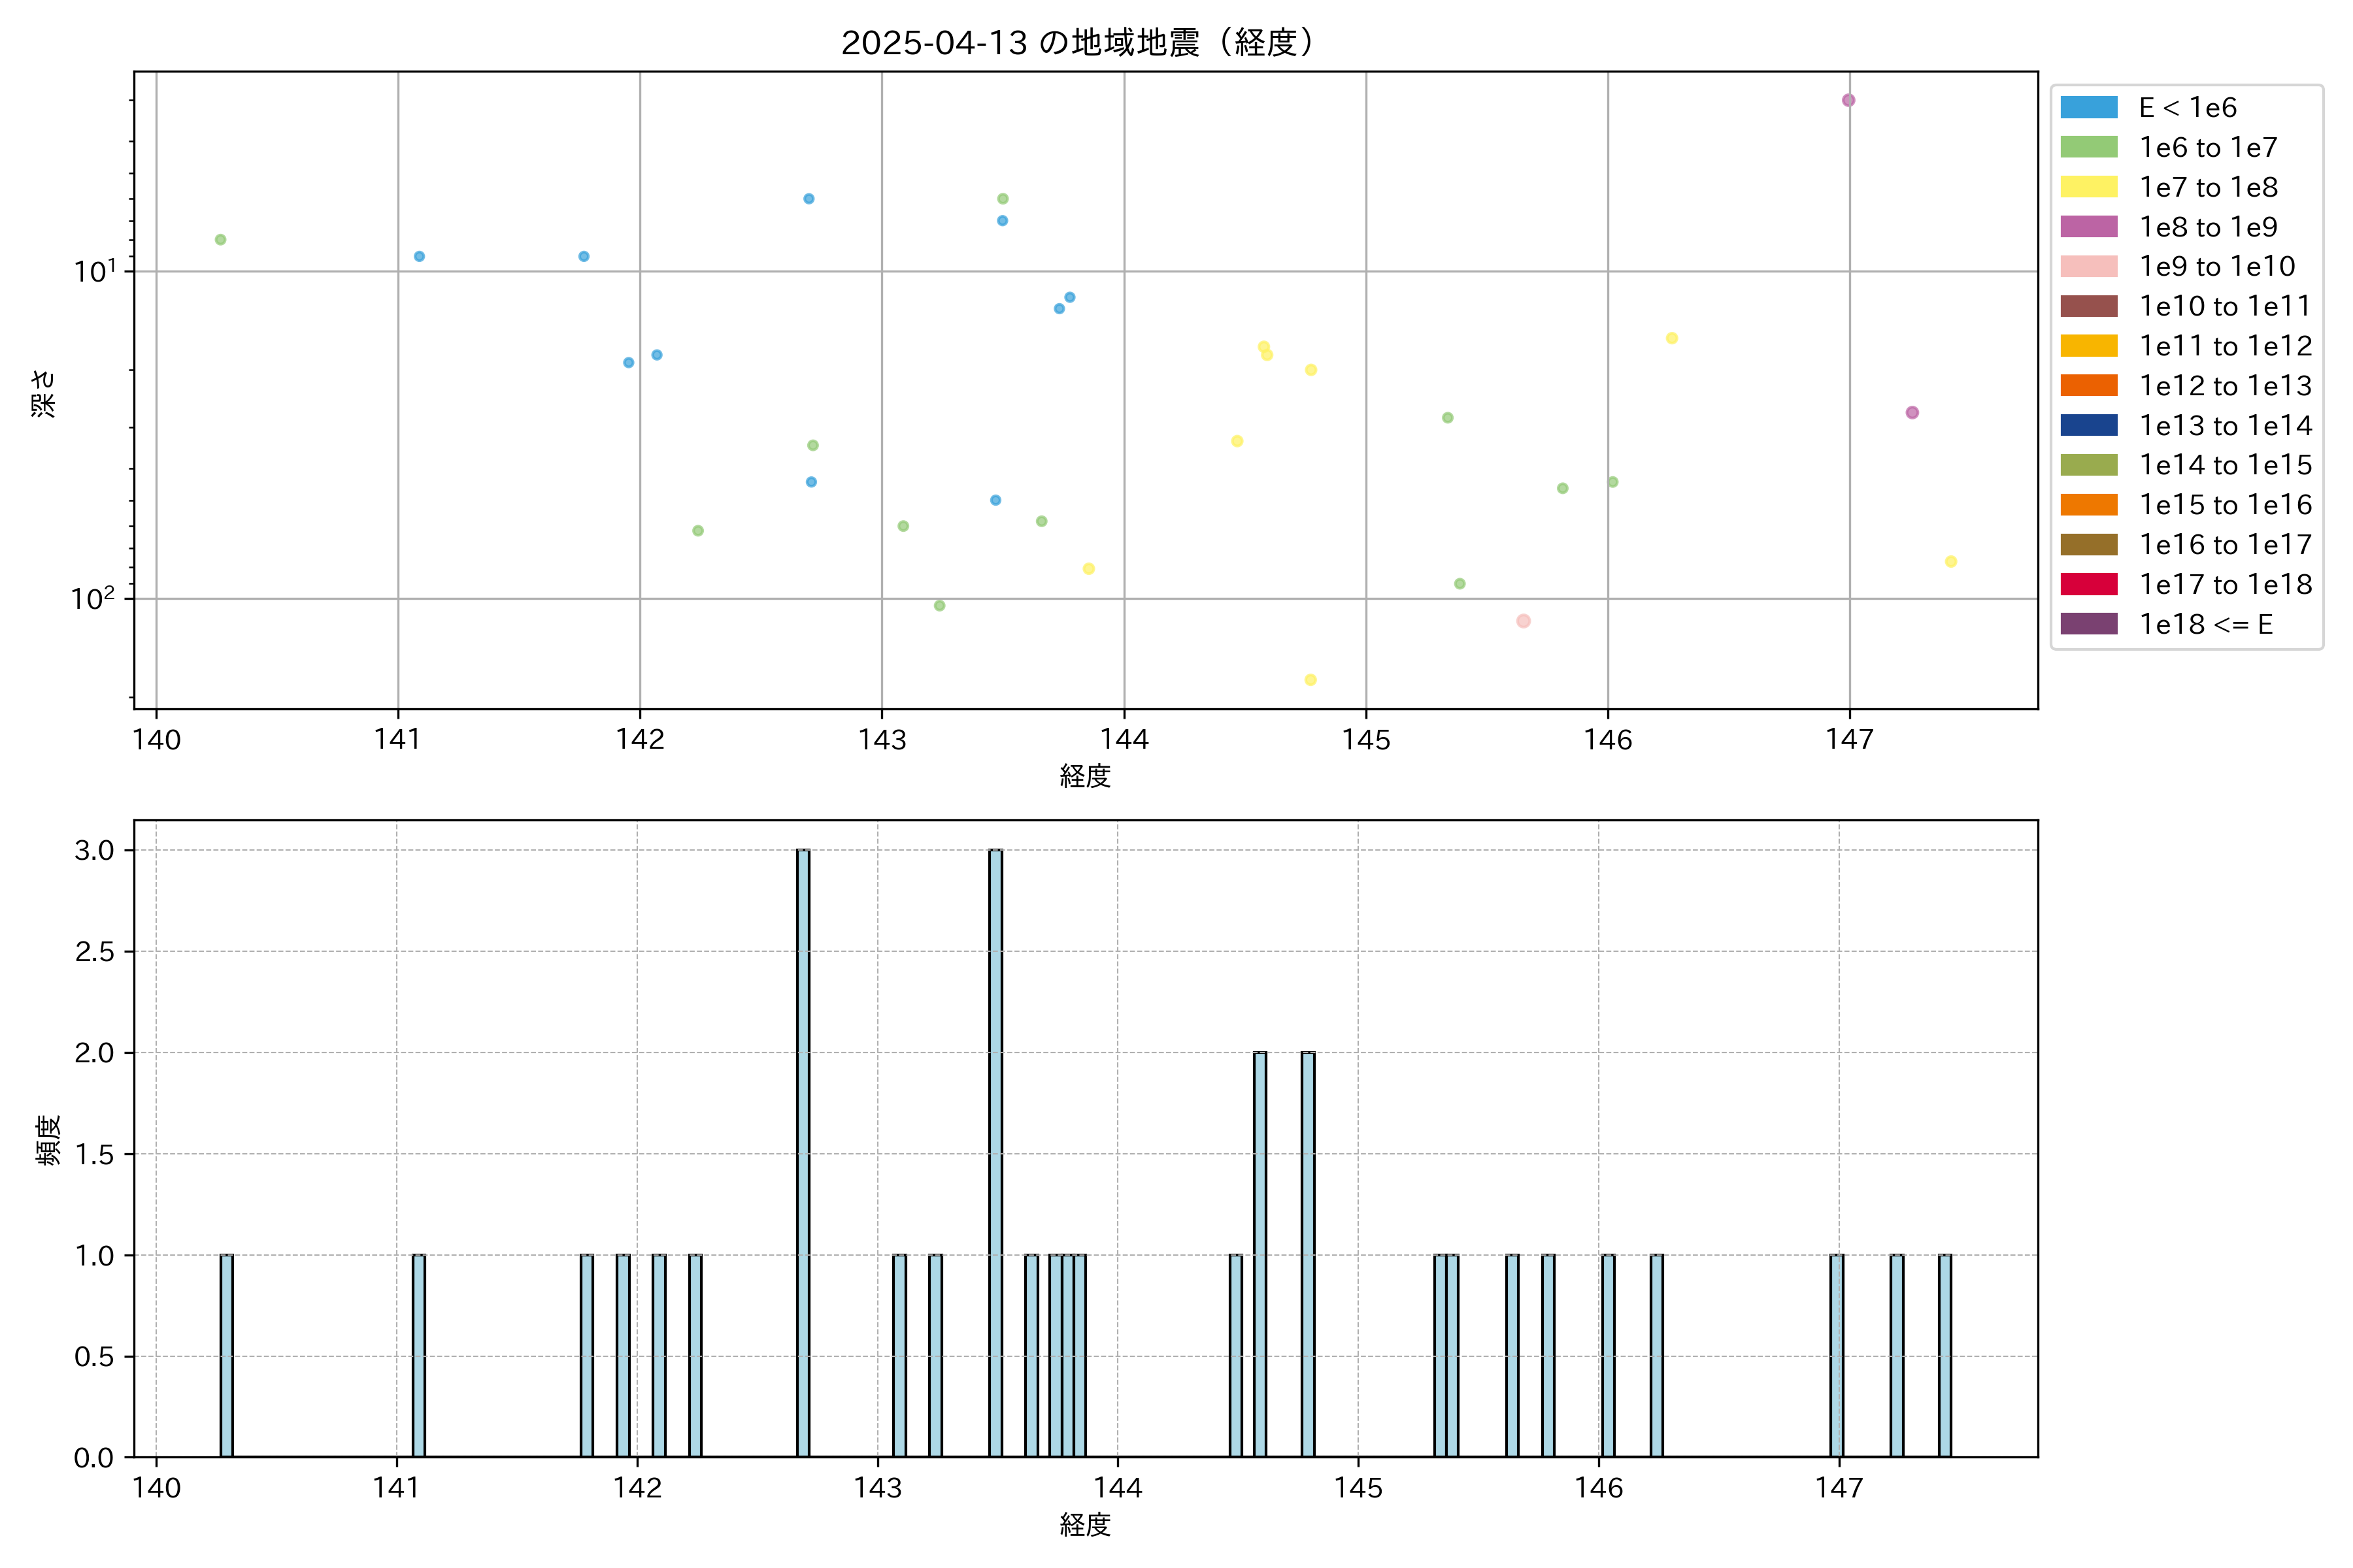Click the '頻度' y-axis label of the histogram
Viewport: 2353px width, 1568px height.
coord(48,1140)
